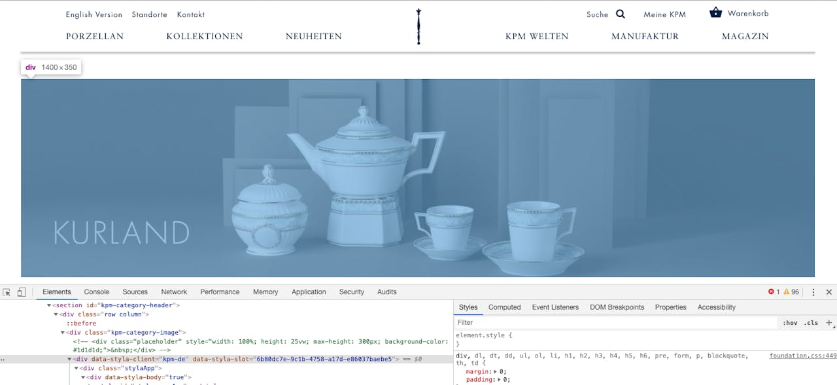Screen dimensions: 837x385
Task: Open the shopping basket icon
Action: point(716,12)
